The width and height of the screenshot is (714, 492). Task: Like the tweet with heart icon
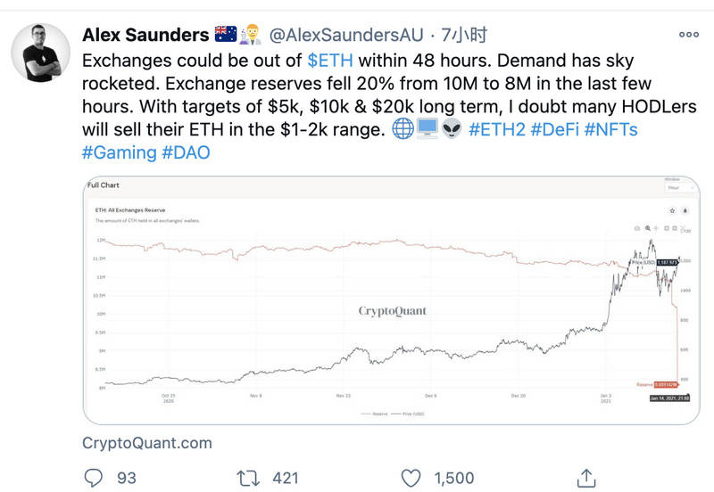pos(411,479)
